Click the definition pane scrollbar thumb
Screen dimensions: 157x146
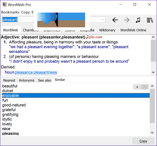153,51
